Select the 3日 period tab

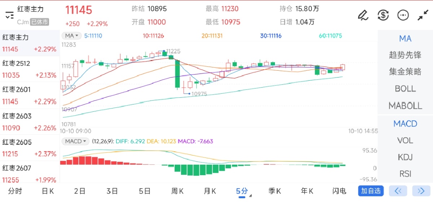tap(112, 191)
